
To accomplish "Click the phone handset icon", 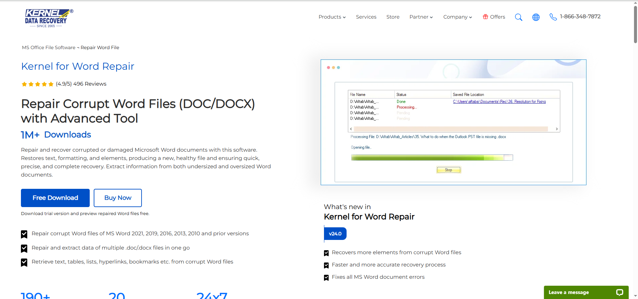I will [553, 17].
